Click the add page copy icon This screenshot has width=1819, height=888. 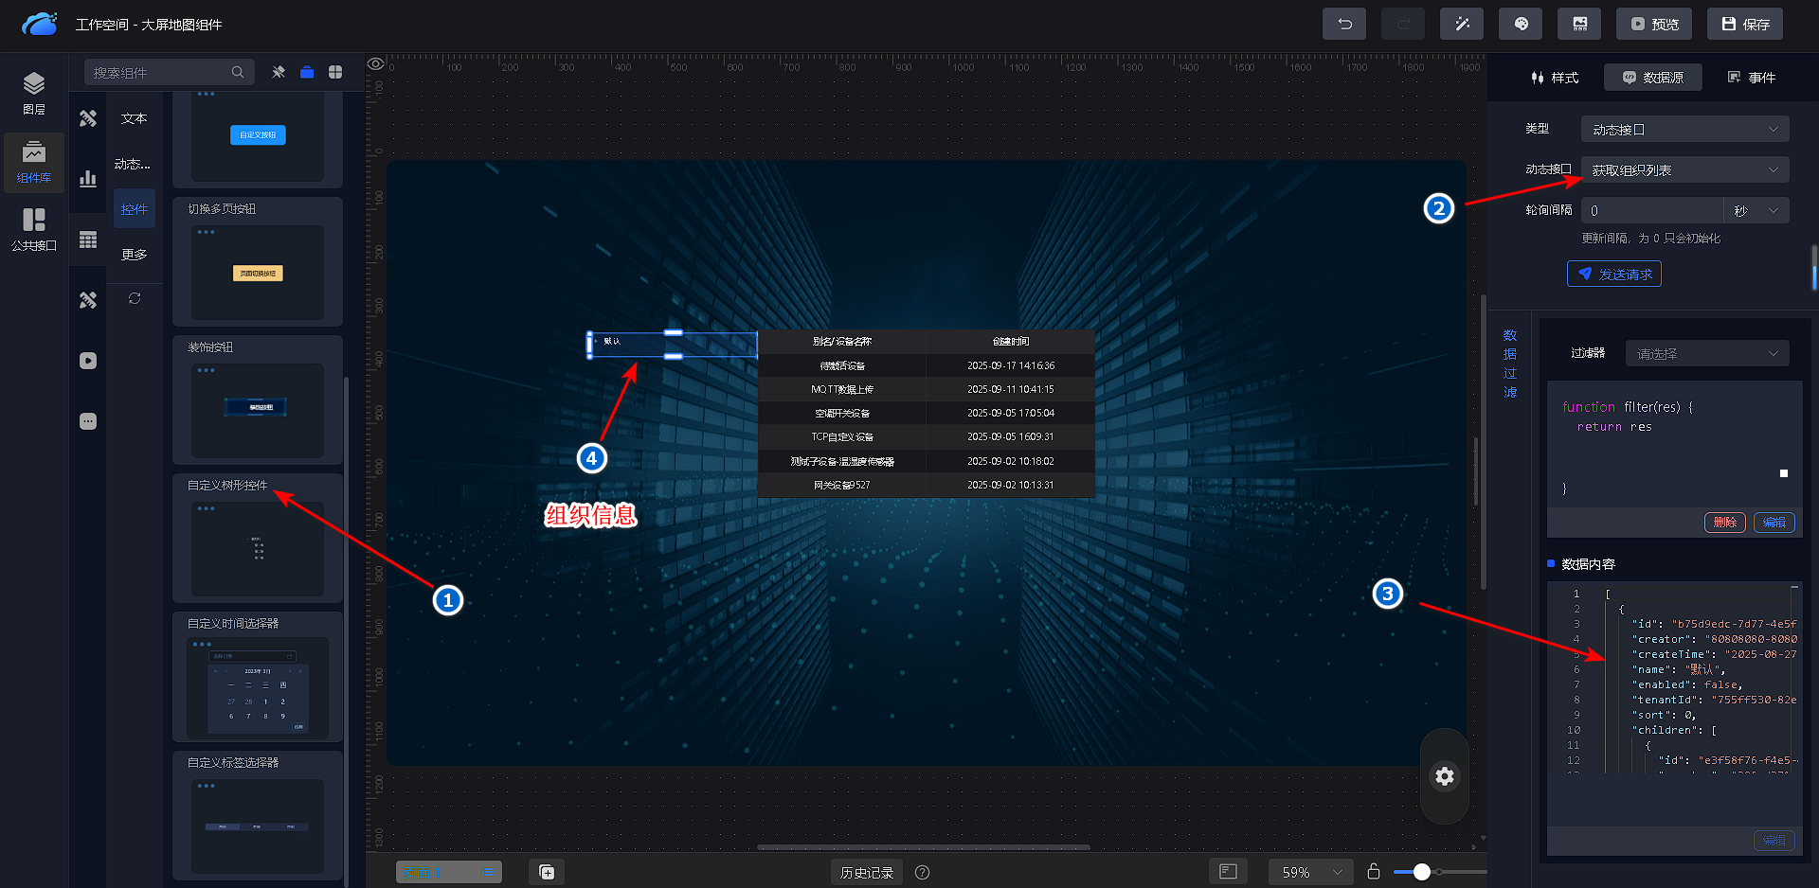tap(547, 872)
